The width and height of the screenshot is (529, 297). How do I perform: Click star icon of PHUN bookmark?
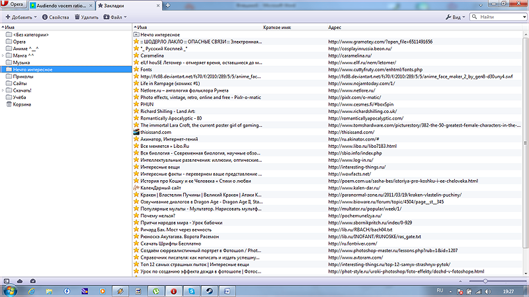click(136, 104)
